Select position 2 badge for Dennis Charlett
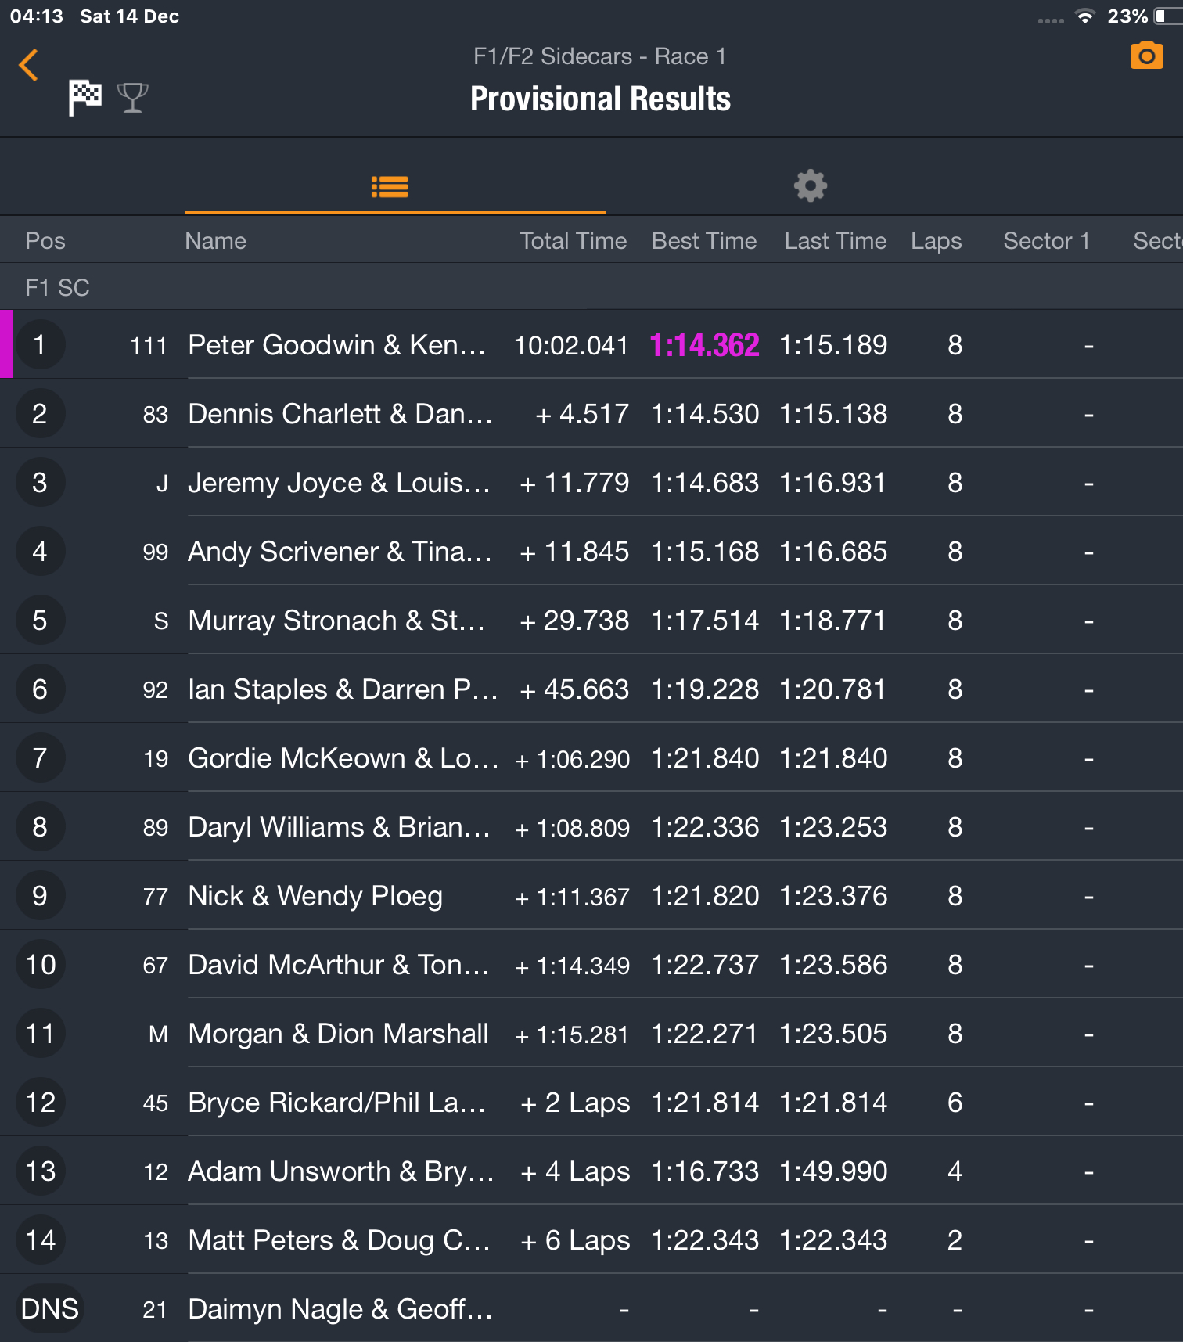 click(40, 414)
